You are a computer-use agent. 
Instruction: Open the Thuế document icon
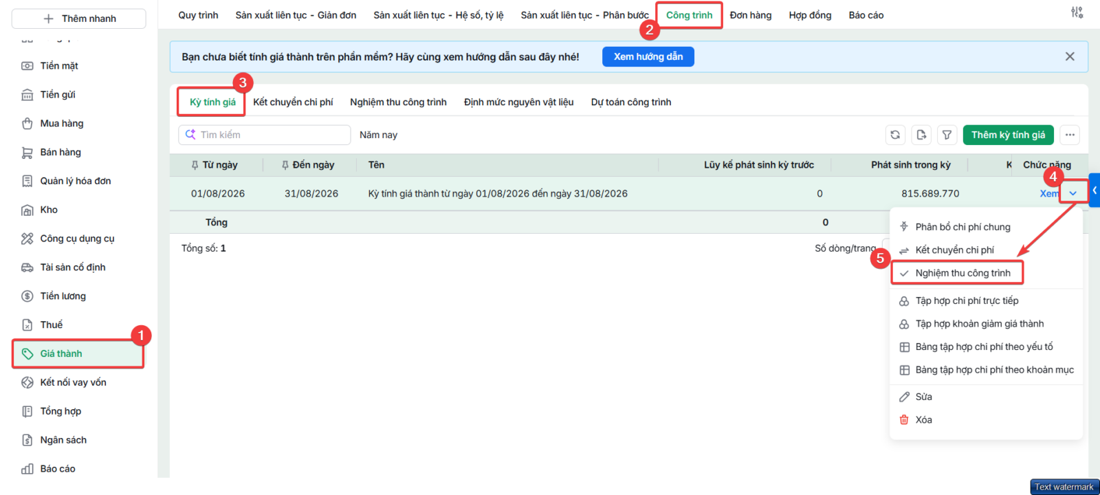point(27,325)
